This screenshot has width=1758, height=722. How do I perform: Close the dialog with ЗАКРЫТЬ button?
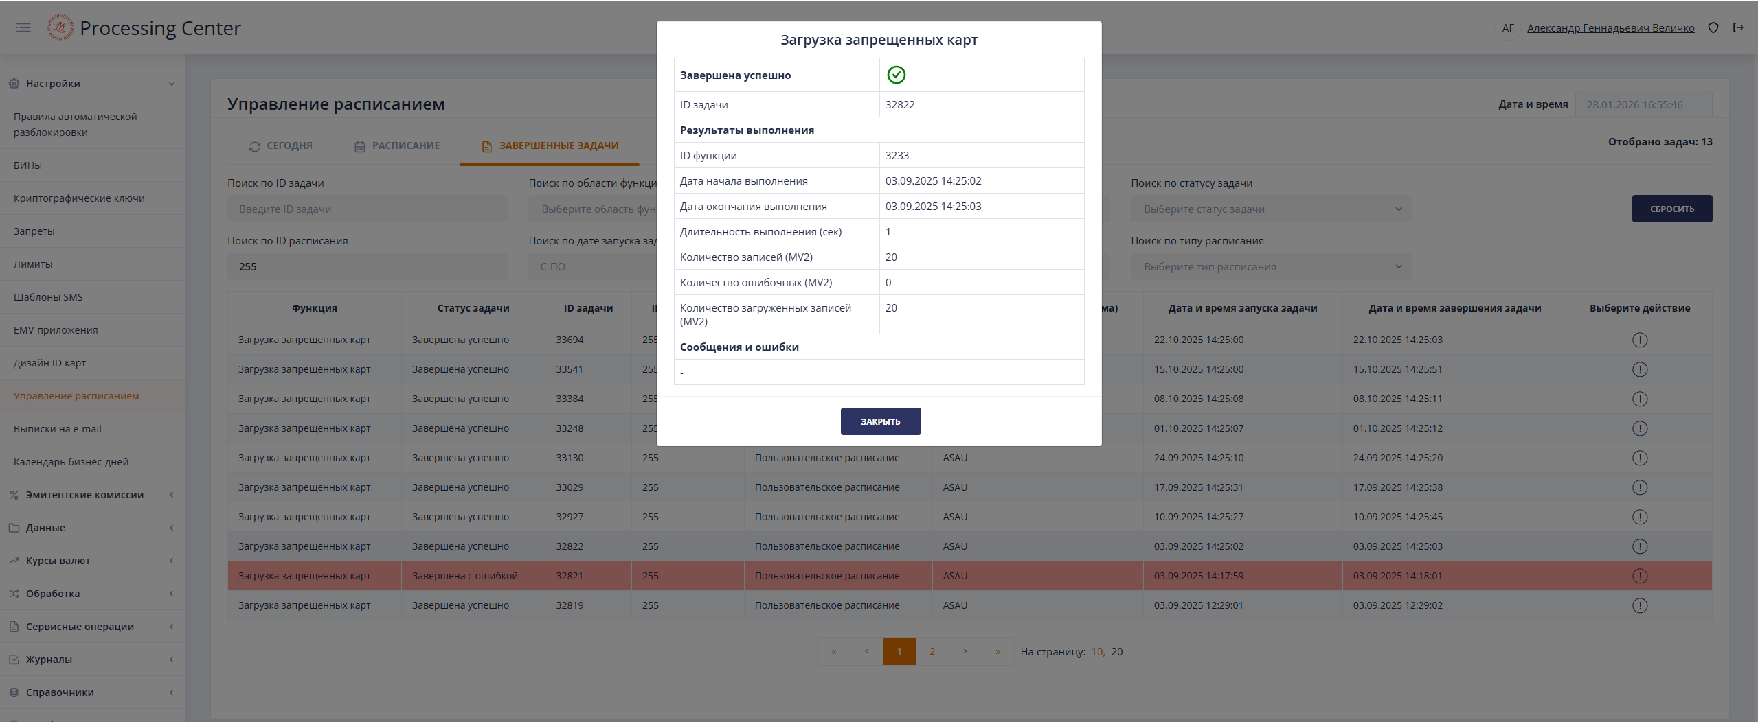[x=880, y=421]
